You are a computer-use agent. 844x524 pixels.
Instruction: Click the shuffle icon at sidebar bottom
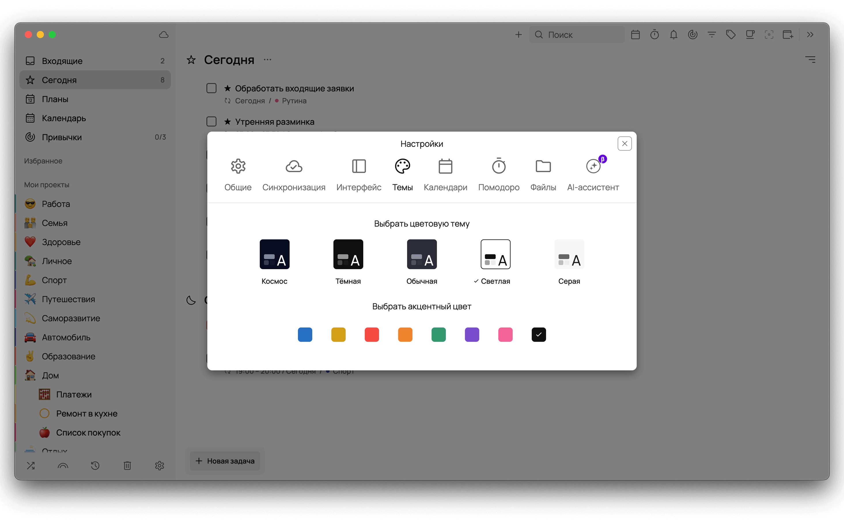tap(31, 465)
